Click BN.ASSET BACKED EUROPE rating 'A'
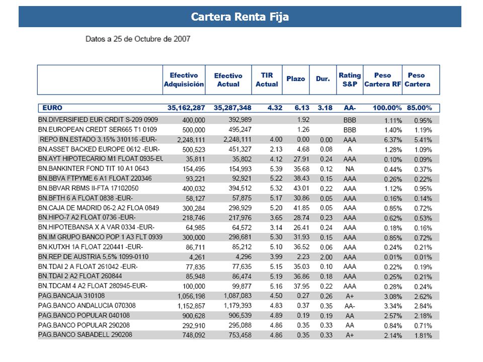Viewport: 483px width, 362px height. [350, 149]
